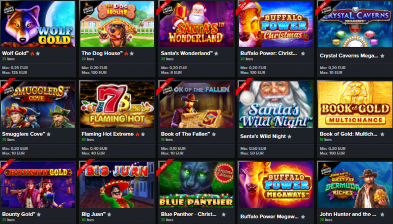Select the Flaming Hot Extreme thumbnail
This screenshot has height=224, width=393.
(117, 105)
